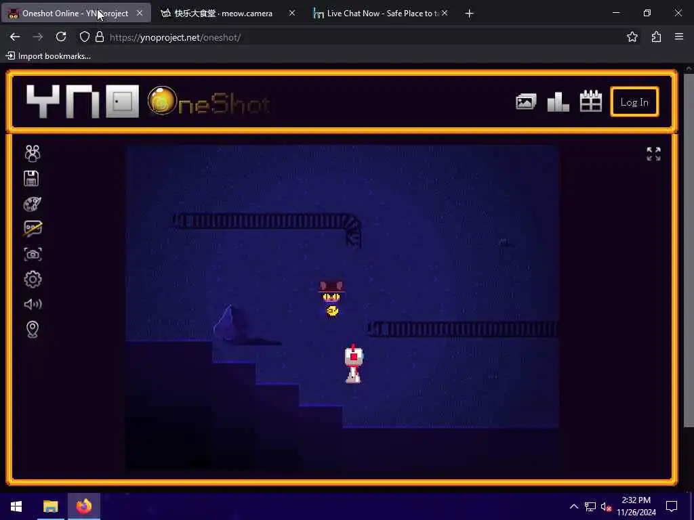Open the taskbar clock and date
The height and width of the screenshot is (520, 694).
coord(636,506)
